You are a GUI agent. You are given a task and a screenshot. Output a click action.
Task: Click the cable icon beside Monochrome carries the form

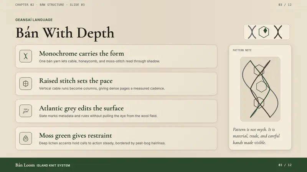pyautogui.click(x=26, y=56)
